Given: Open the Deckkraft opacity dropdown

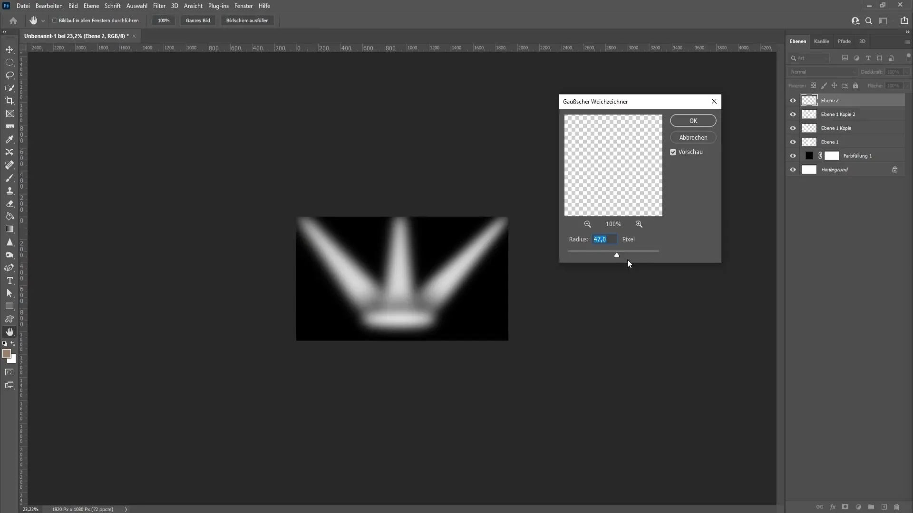Looking at the screenshot, I should pyautogui.click(x=907, y=72).
